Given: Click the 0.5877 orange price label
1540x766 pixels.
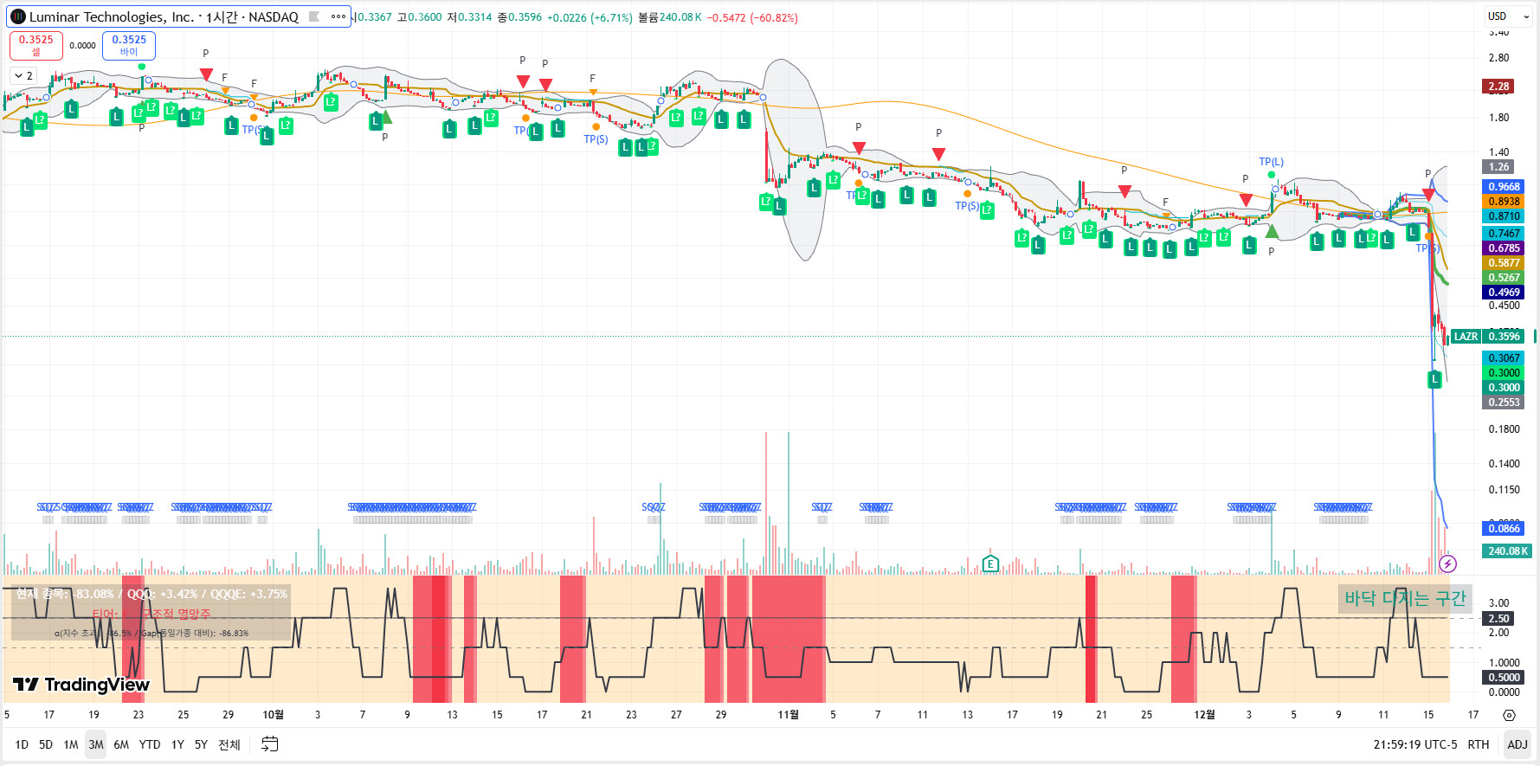Looking at the screenshot, I should pyautogui.click(x=1504, y=263).
